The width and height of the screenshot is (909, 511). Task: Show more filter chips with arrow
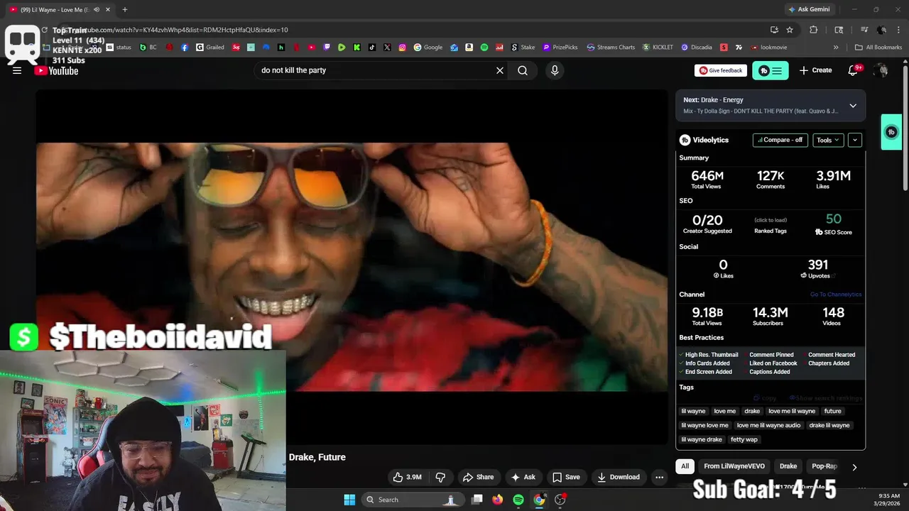pyautogui.click(x=854, y=467)
